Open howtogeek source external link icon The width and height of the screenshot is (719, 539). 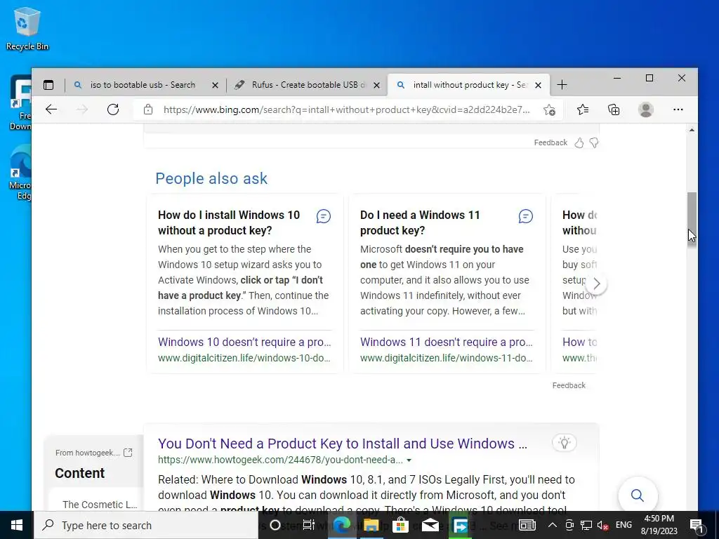click(128, 453)
